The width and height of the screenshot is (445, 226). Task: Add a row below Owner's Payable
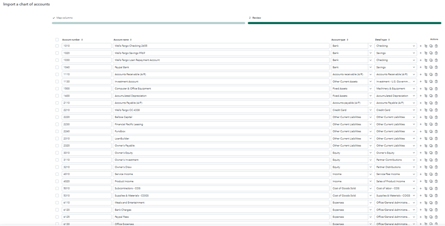[421, 146]
